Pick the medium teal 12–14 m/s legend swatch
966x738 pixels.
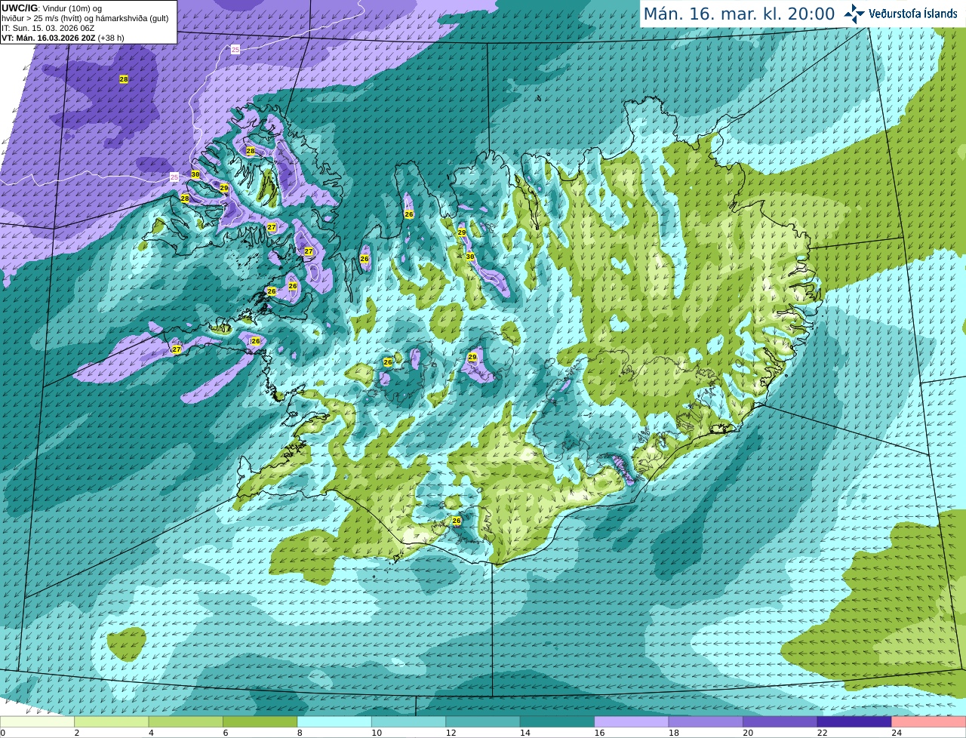click(483, 722)
